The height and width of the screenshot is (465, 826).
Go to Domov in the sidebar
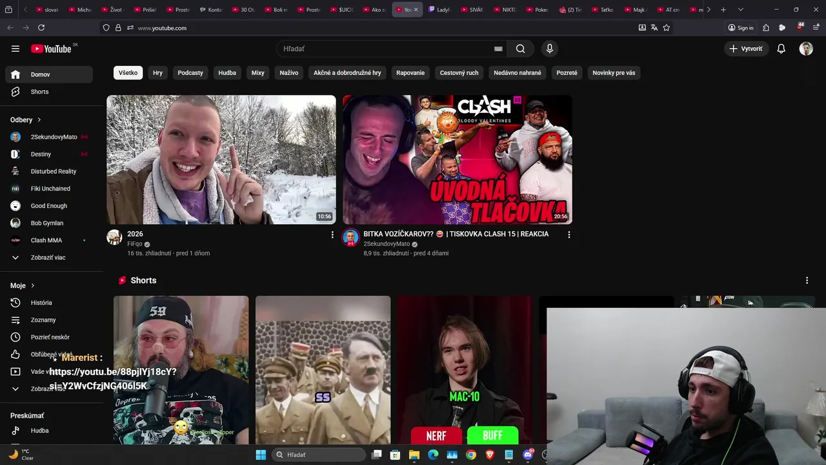[49, 74]
